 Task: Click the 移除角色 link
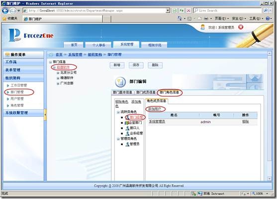click(x=121, y=101)
